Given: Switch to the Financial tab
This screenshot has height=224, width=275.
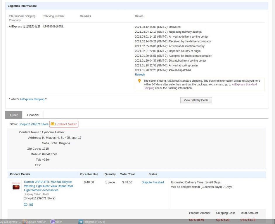Looking at the screenshot, I should 33,115.
